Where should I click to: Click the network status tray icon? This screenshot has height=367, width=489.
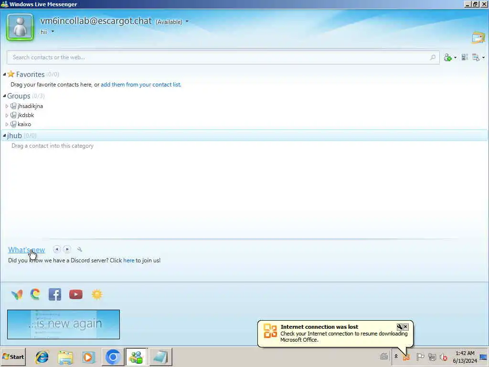(x=432, y=356)
